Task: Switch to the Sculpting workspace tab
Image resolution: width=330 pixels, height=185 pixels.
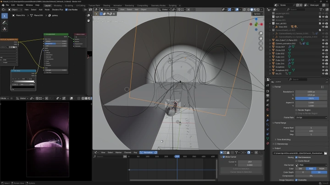Action: click(70, 5)
